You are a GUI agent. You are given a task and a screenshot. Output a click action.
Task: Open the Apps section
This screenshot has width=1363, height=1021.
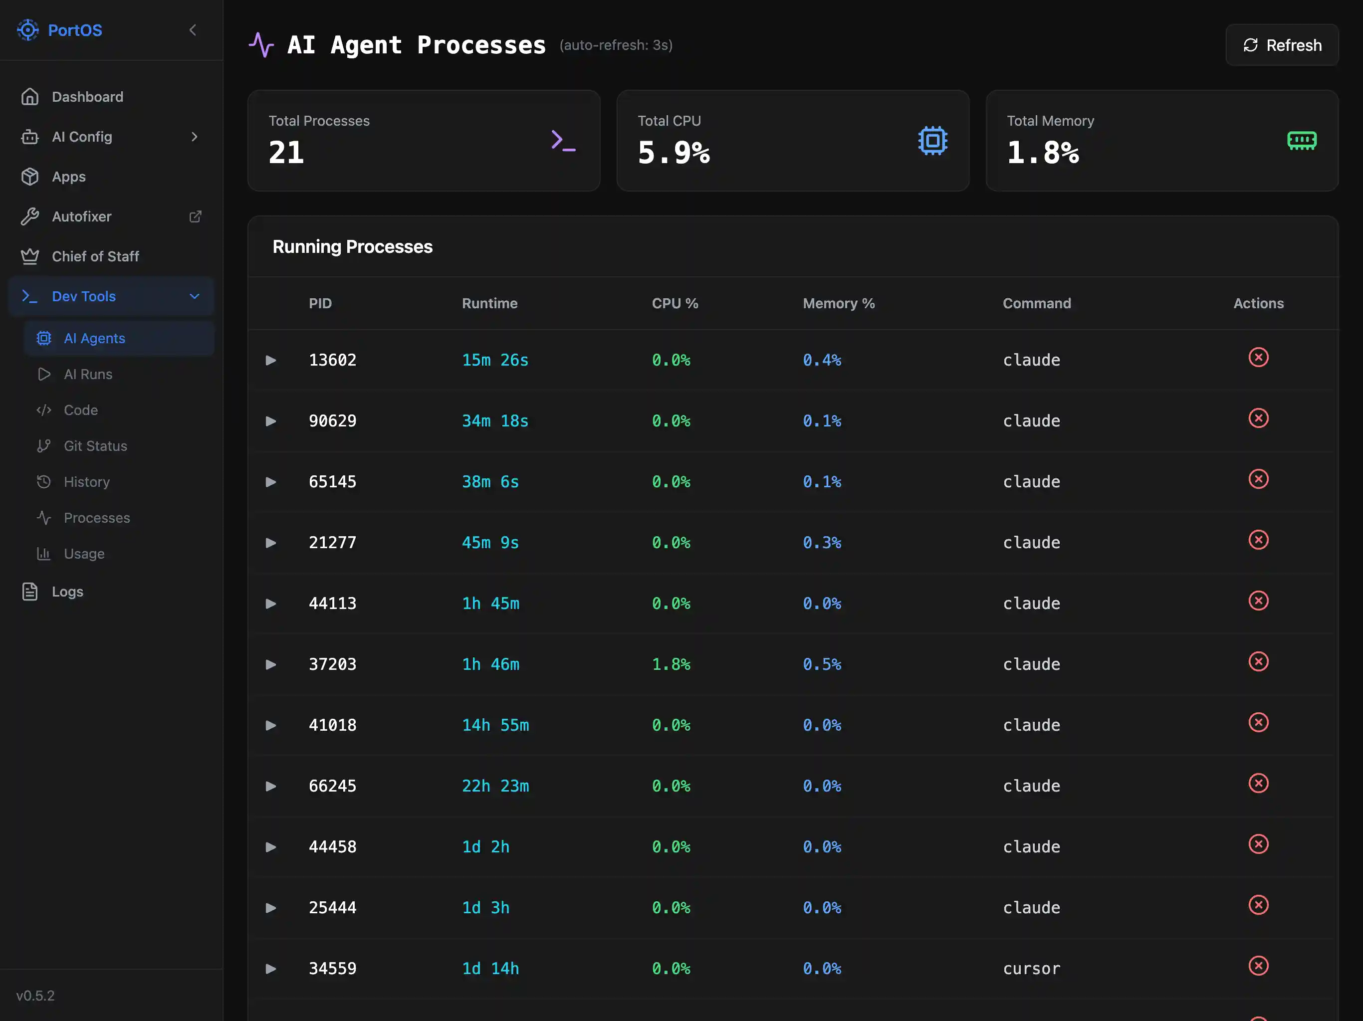pyautogui.click(x=68, y=177)
